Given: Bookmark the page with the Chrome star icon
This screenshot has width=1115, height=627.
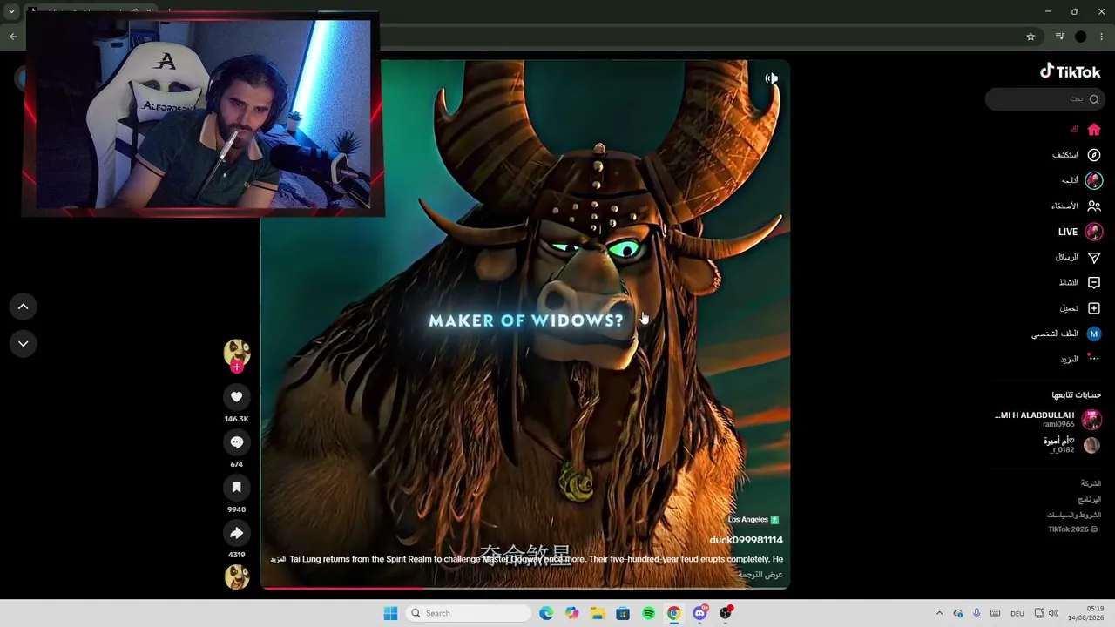Looking at the screenshot, I should (1031, 37).
